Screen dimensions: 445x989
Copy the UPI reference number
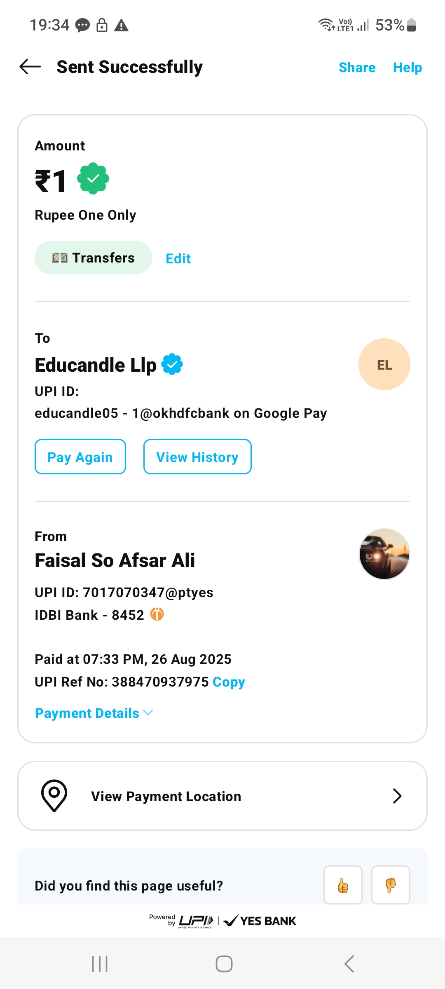(x=229, y=682)
